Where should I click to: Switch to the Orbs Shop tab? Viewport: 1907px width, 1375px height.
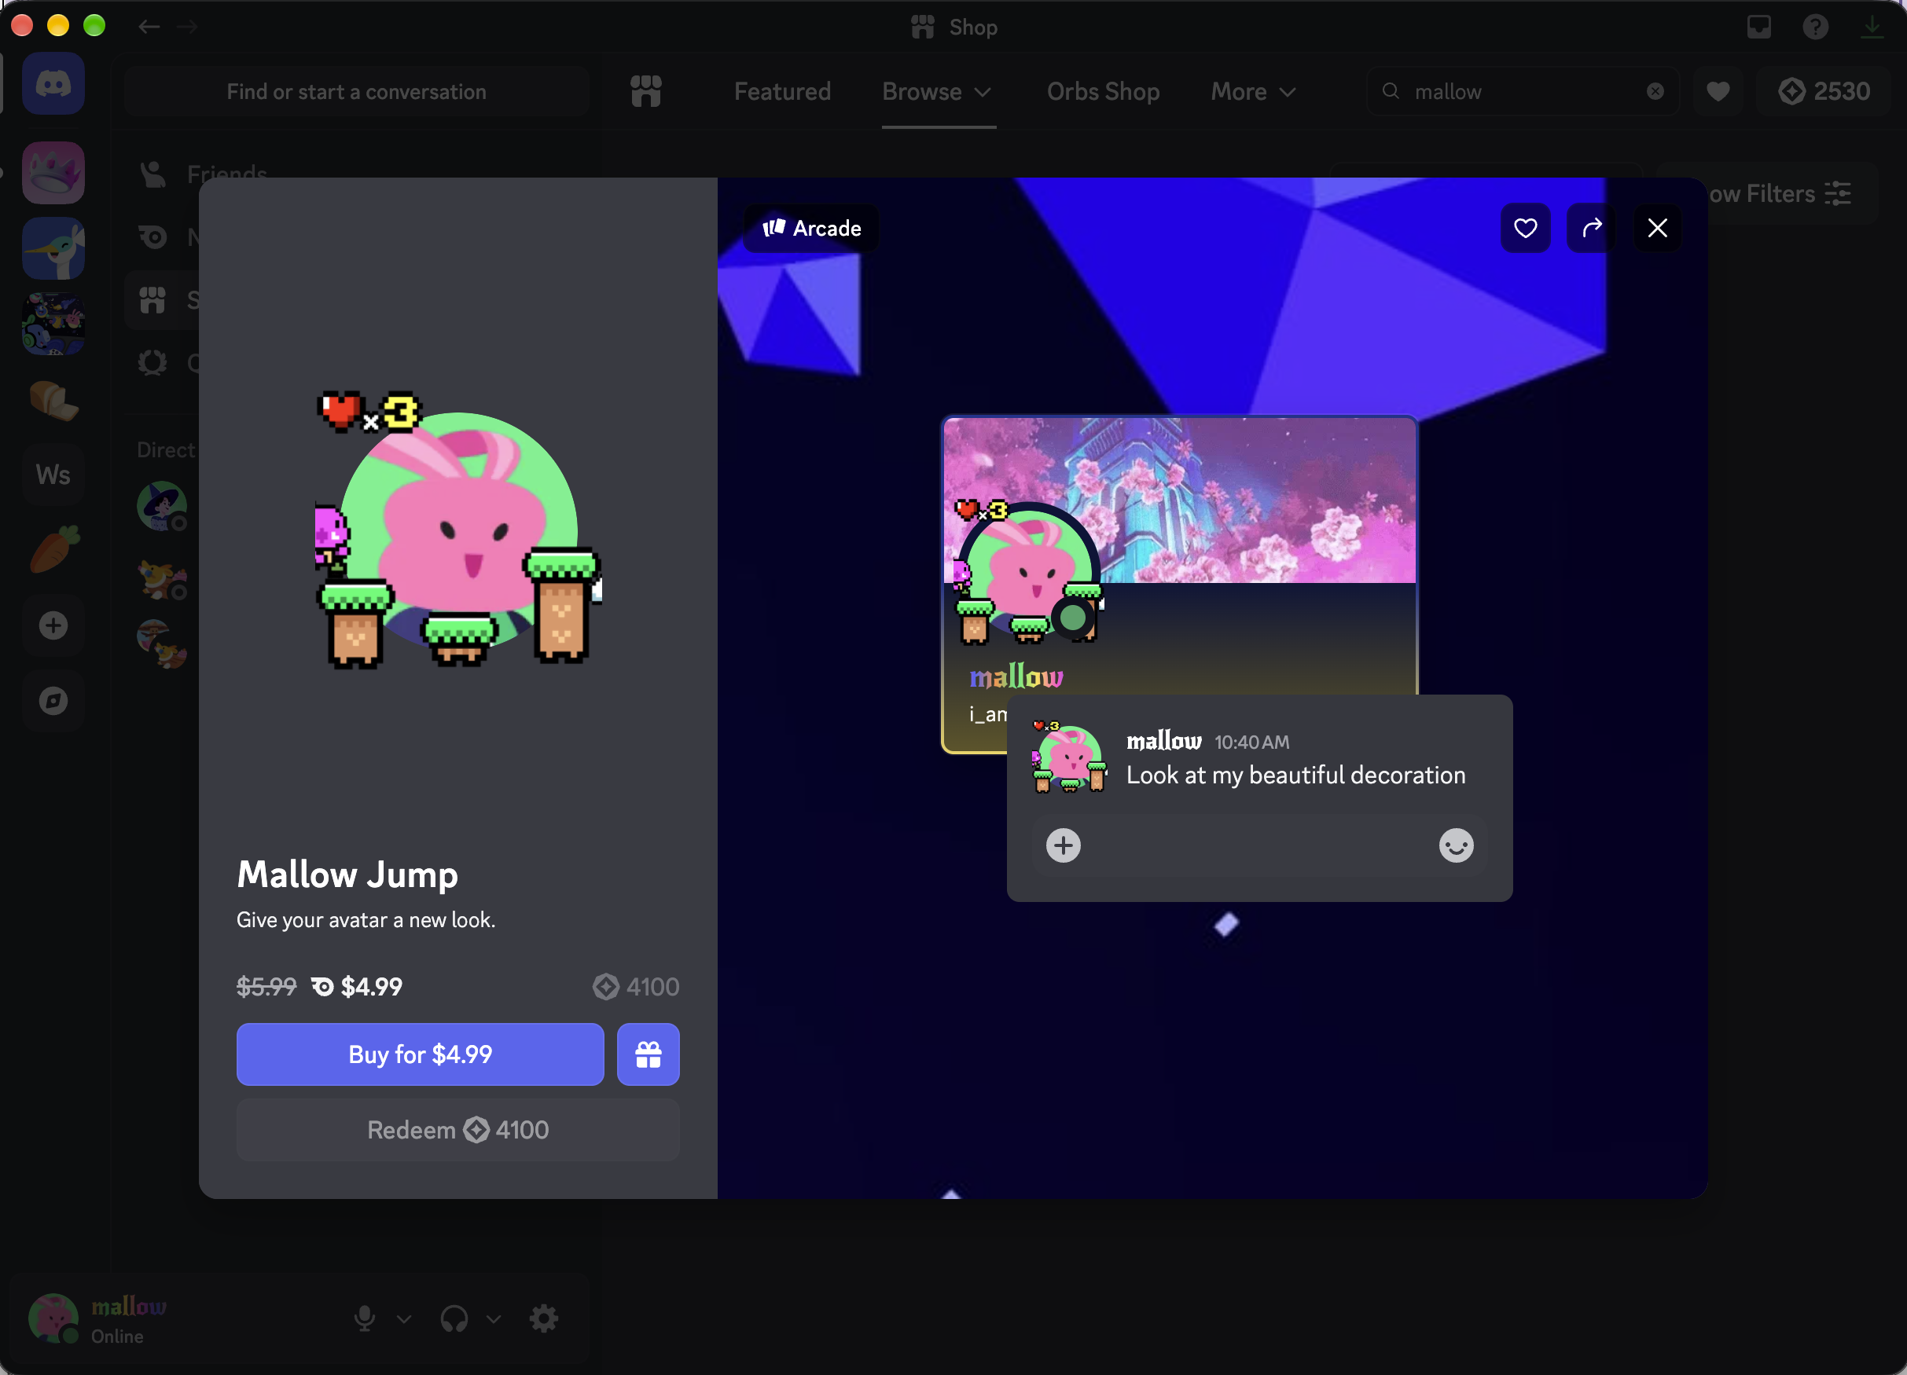tap(1102, 92)
